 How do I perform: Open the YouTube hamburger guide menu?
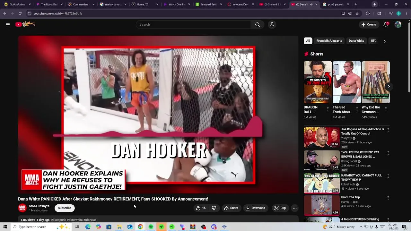click(x=8, y=25)
